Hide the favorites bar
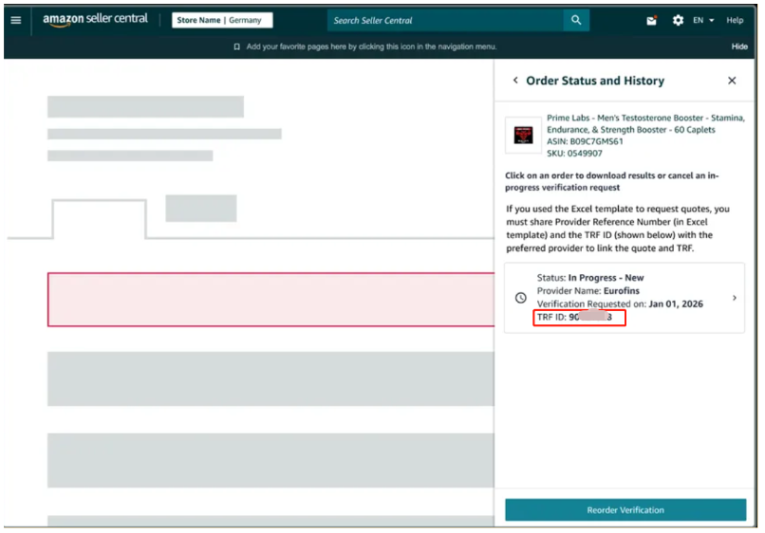 pyautogui.click(x=739, y=46)
